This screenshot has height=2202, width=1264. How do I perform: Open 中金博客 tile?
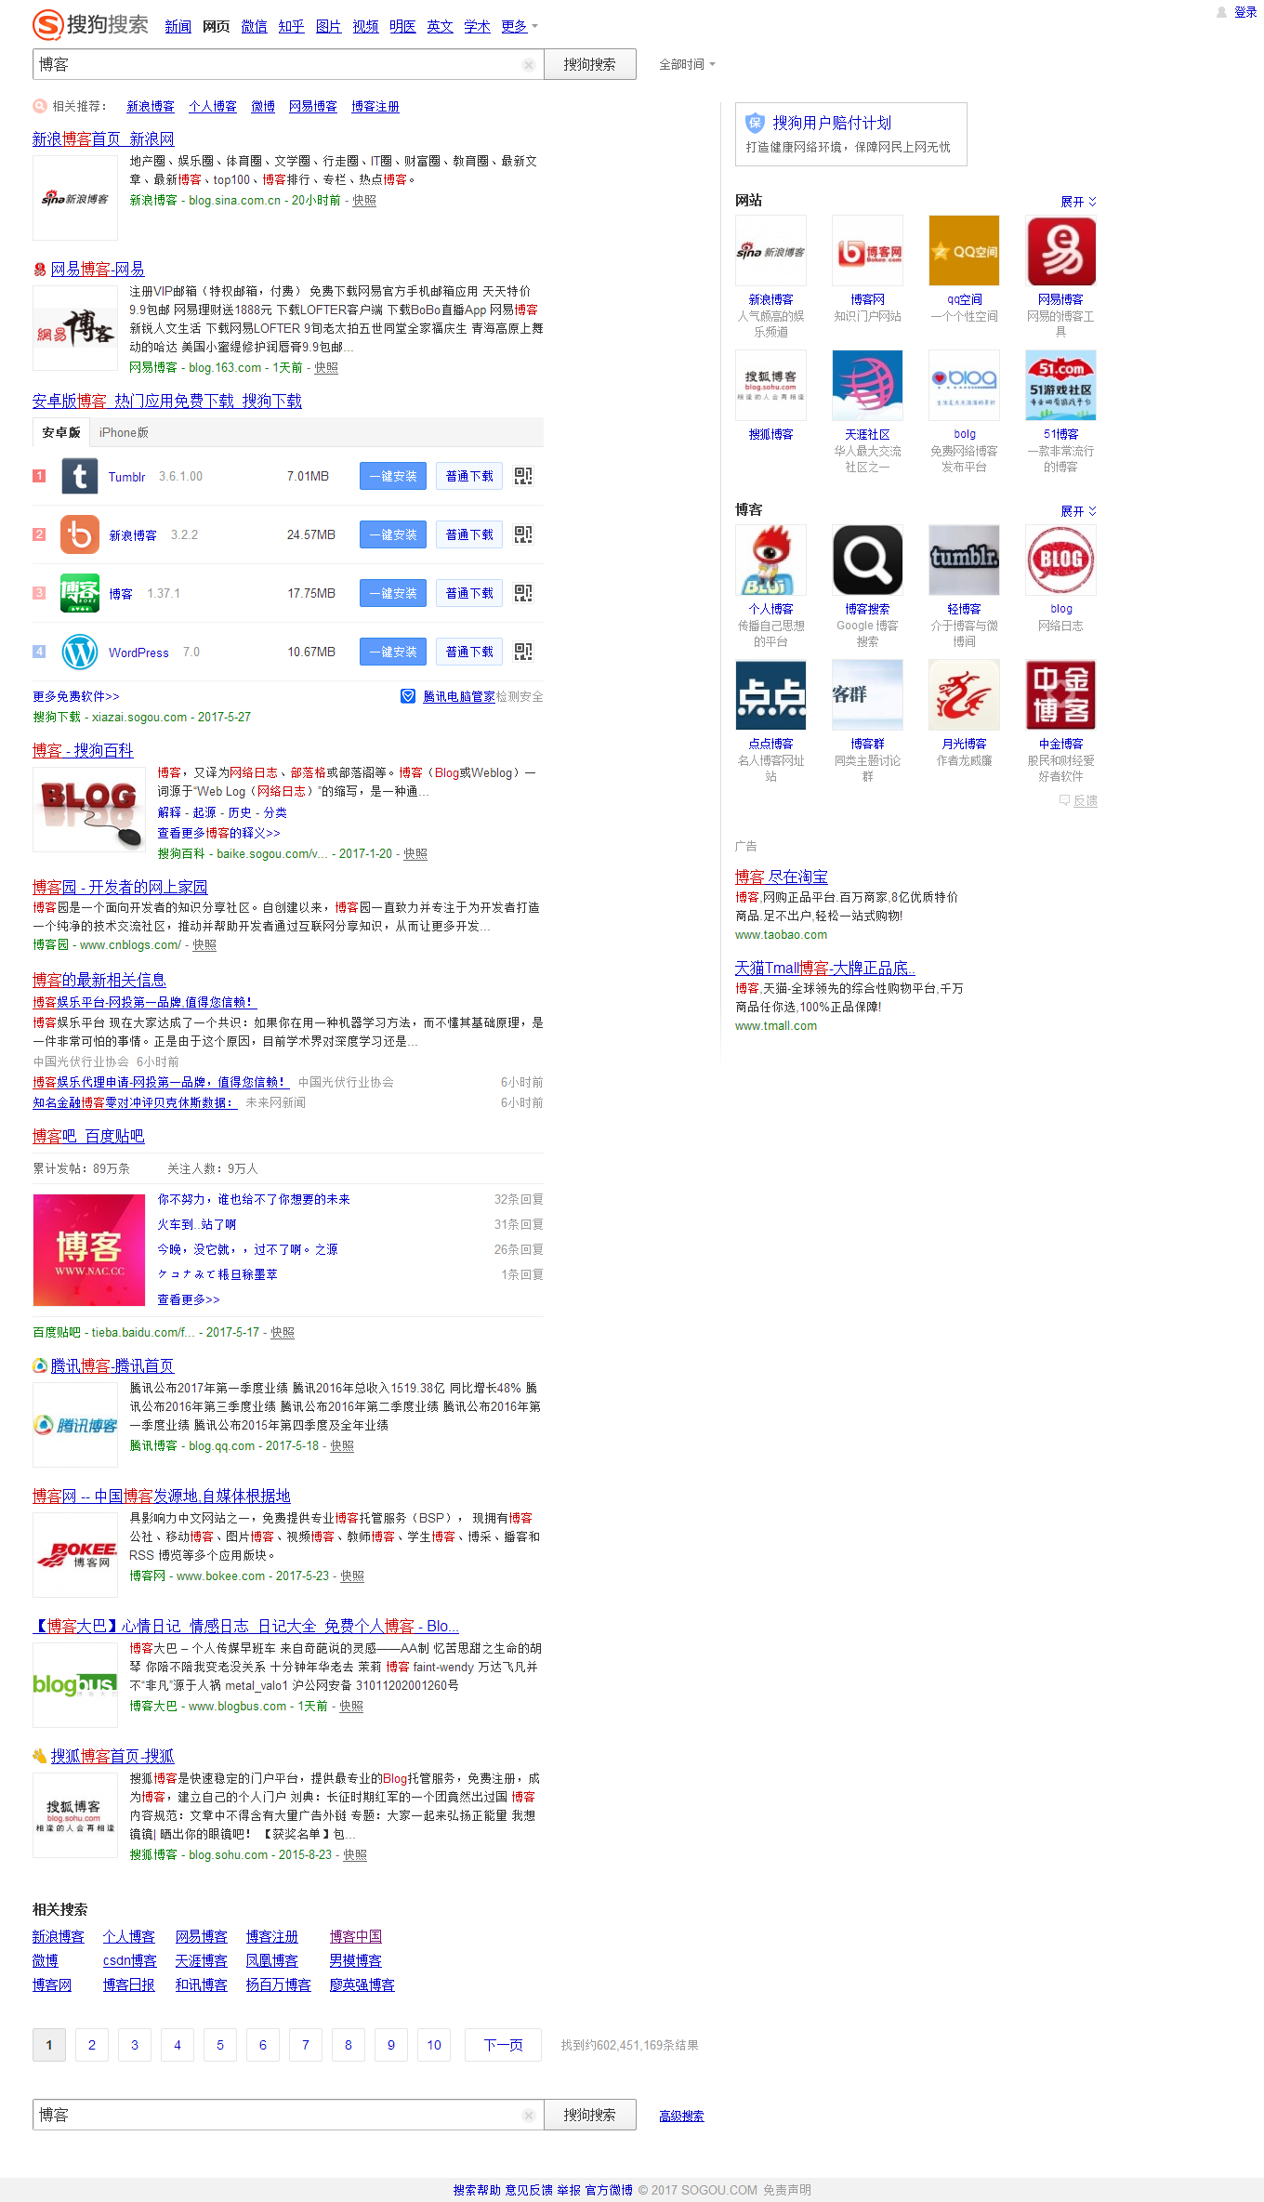(1060, 695)
